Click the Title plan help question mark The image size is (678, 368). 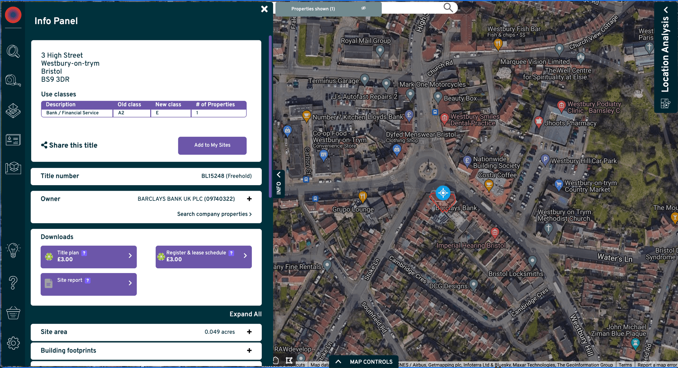pyautogui.click(x=84, y=253)
